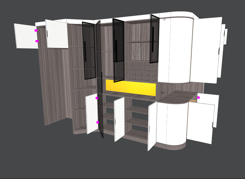Click the dimension label beside the countertop
The width and height of the screenshot is (245, 179).
(163, 92)
